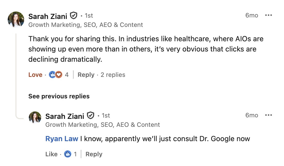This screenshot has width=284, height=166.
Task: Click the reply author's profile picture
Action: (x=35, y=118)
